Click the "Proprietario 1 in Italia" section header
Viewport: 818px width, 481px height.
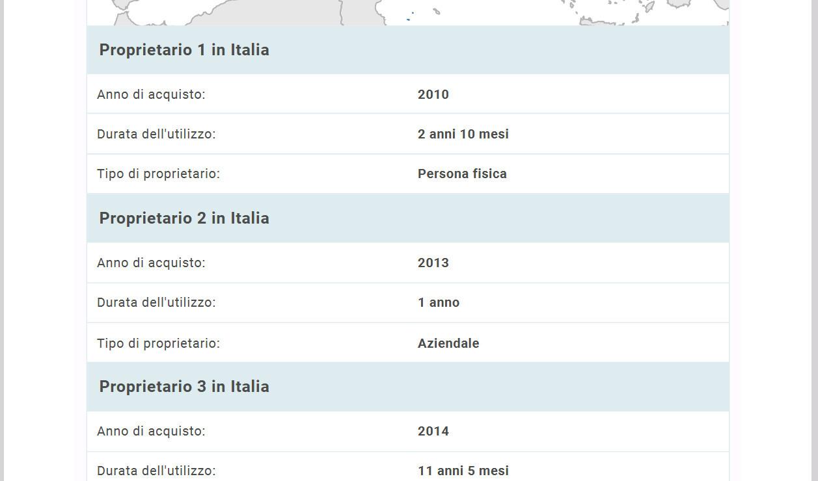tap(184, 50)
